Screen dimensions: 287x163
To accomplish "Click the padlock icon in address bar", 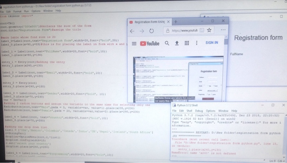I will pos(168,31).
